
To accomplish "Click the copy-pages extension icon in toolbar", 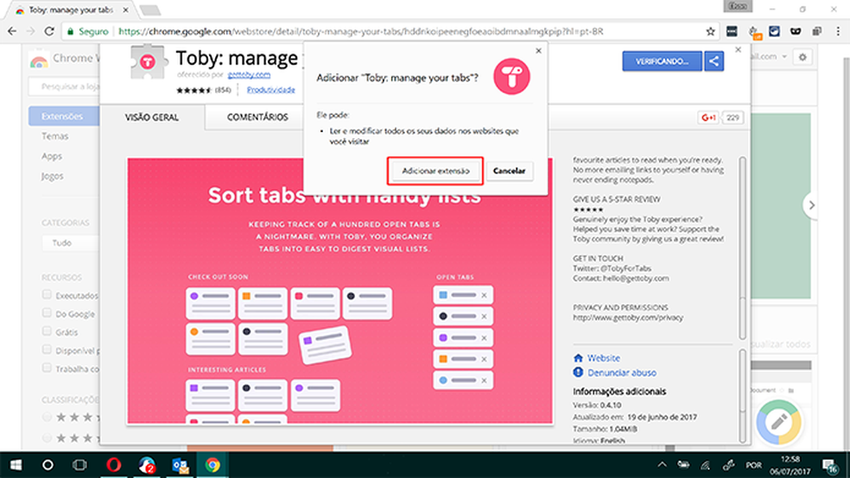I will point(816,31).
